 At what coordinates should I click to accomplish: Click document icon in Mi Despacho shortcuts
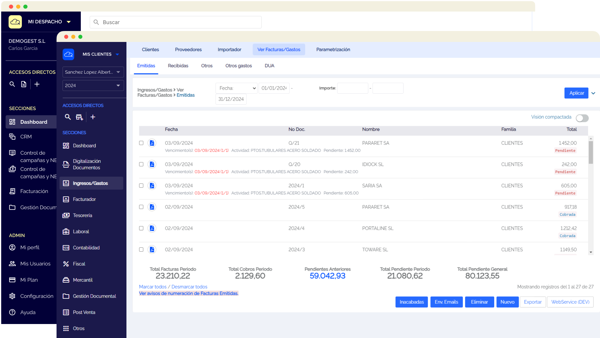point(24,84)
